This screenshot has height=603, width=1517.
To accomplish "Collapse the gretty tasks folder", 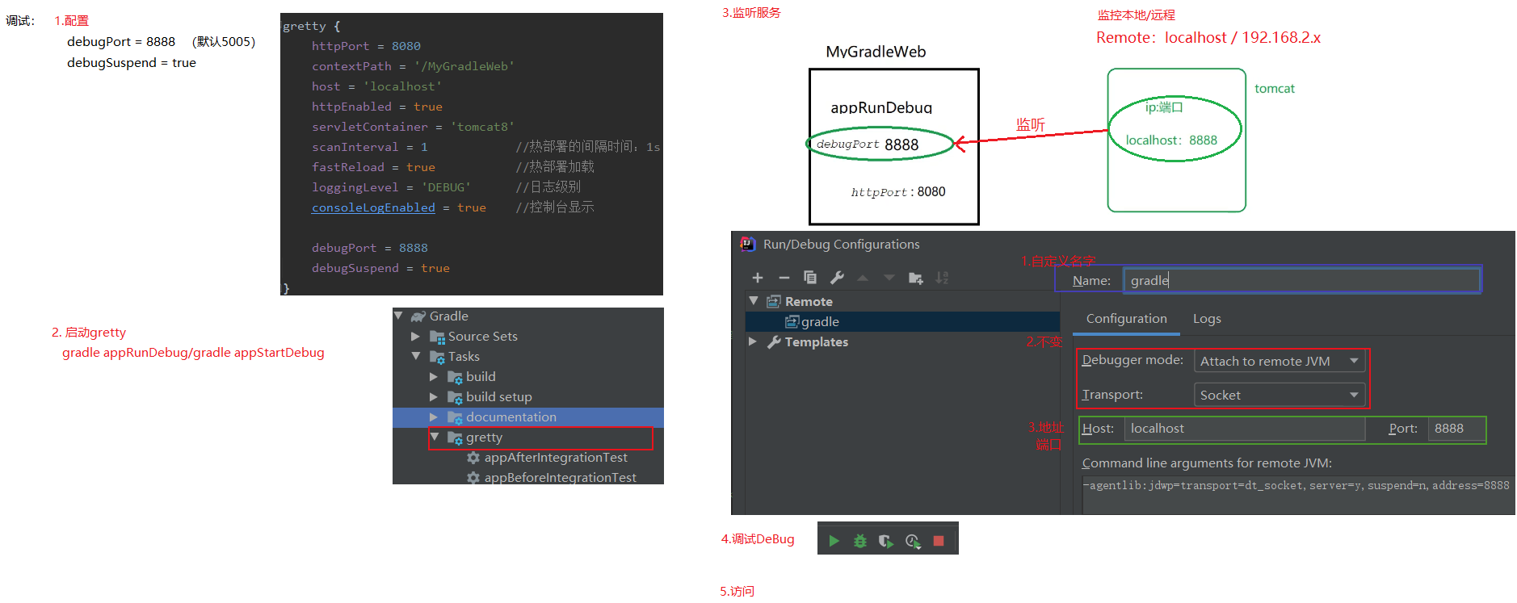I will (x=435, y=437).
